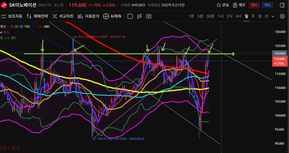Click red current price tag 119,600 on axis
Image resolution: width=289 pixels, height=153 pixels.
[280, 61]
